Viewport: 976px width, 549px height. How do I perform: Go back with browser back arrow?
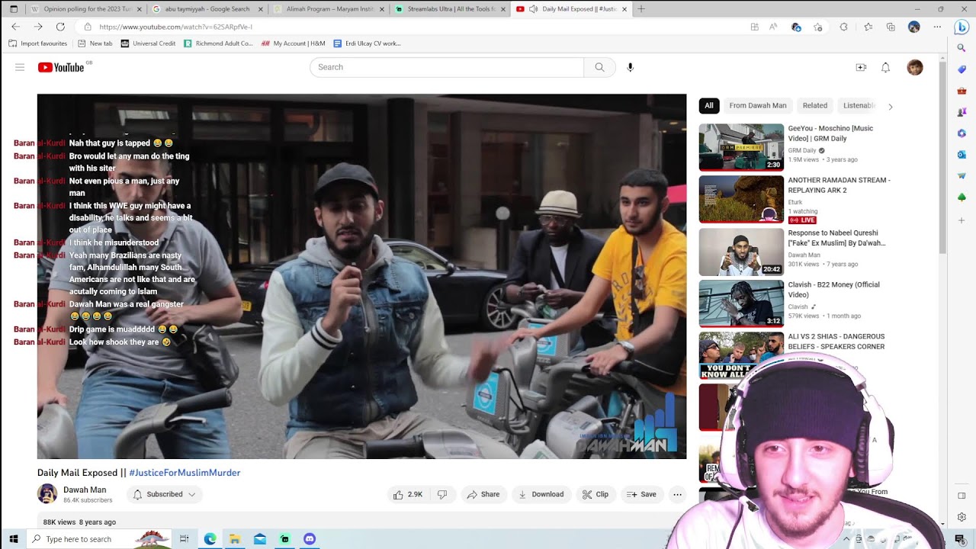point(15,27)
